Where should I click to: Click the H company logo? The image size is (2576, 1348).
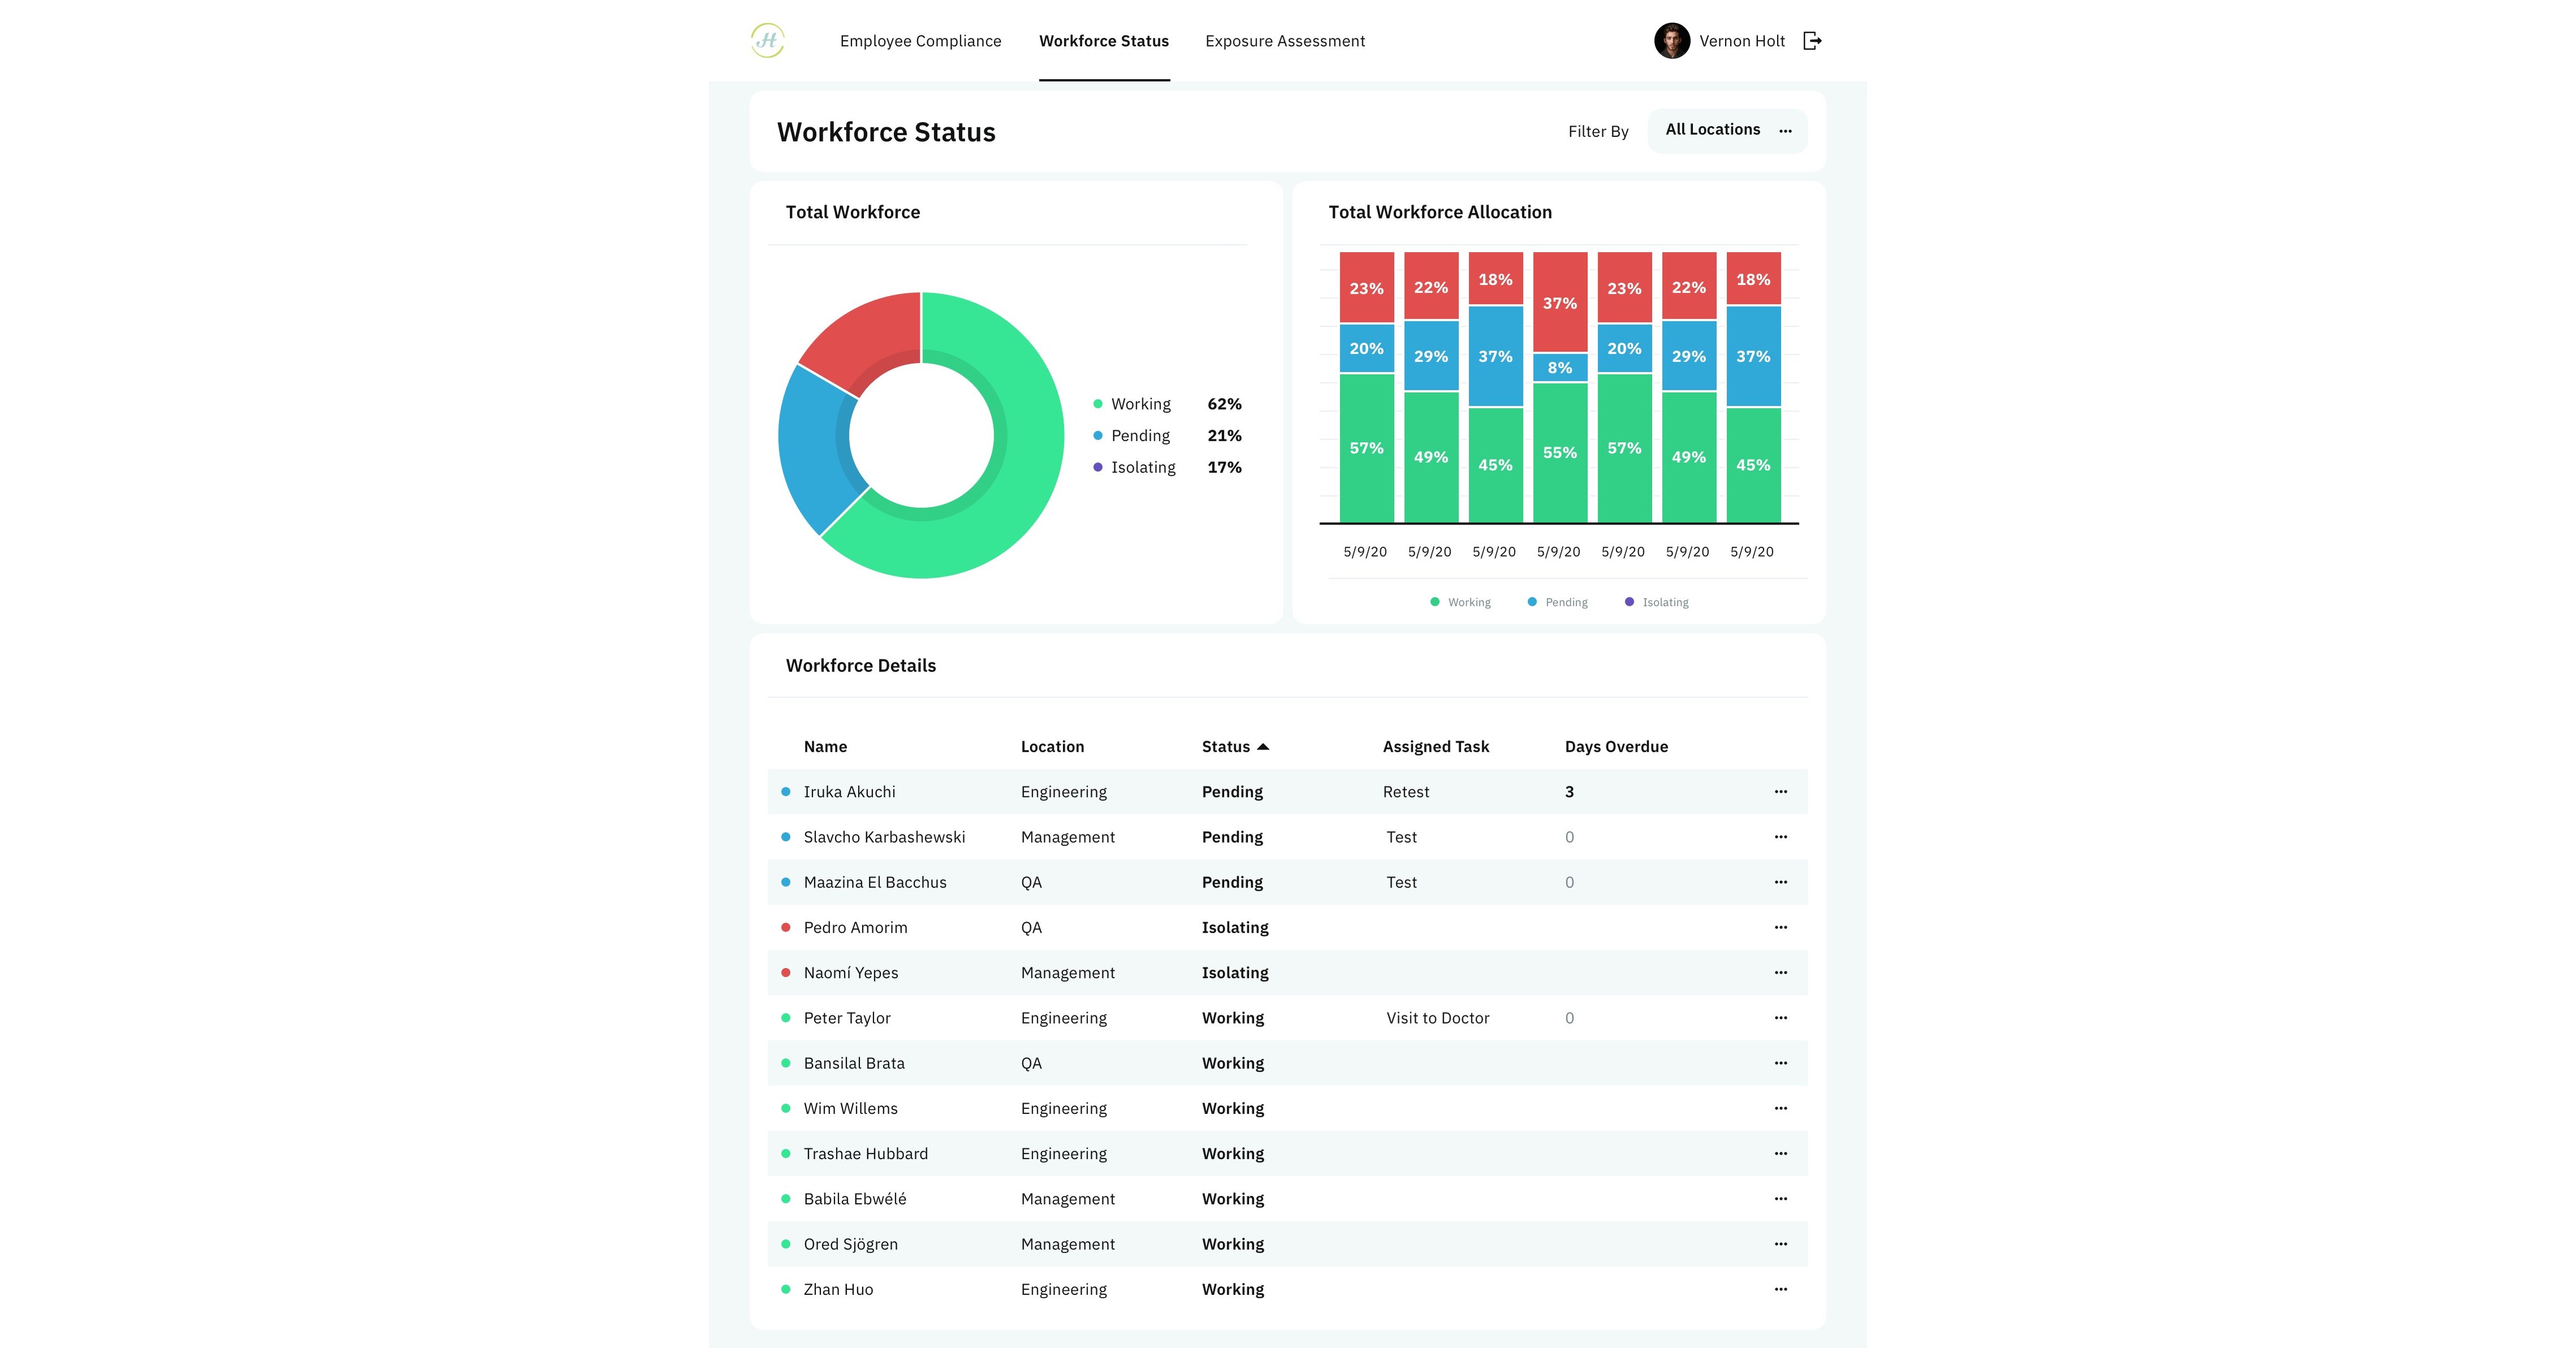[x=767, y=41]
